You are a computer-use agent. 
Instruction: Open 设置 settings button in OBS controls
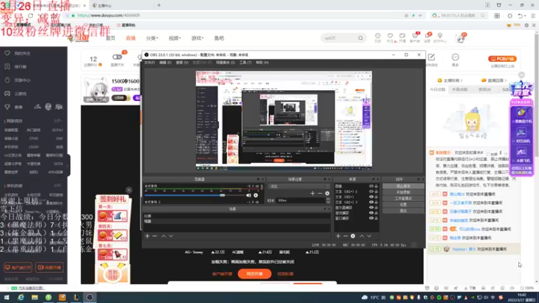point(403,205)
